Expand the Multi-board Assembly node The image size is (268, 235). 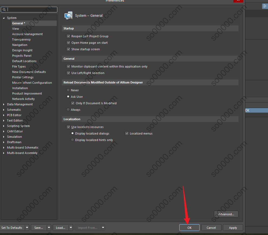[4, 153]
